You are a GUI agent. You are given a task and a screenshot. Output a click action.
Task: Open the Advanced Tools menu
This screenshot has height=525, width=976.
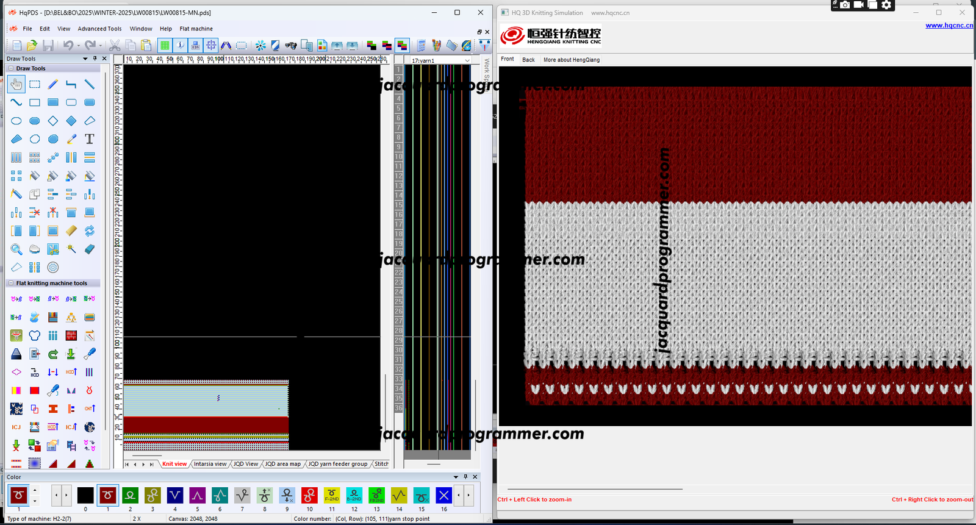tap(99, 29)
